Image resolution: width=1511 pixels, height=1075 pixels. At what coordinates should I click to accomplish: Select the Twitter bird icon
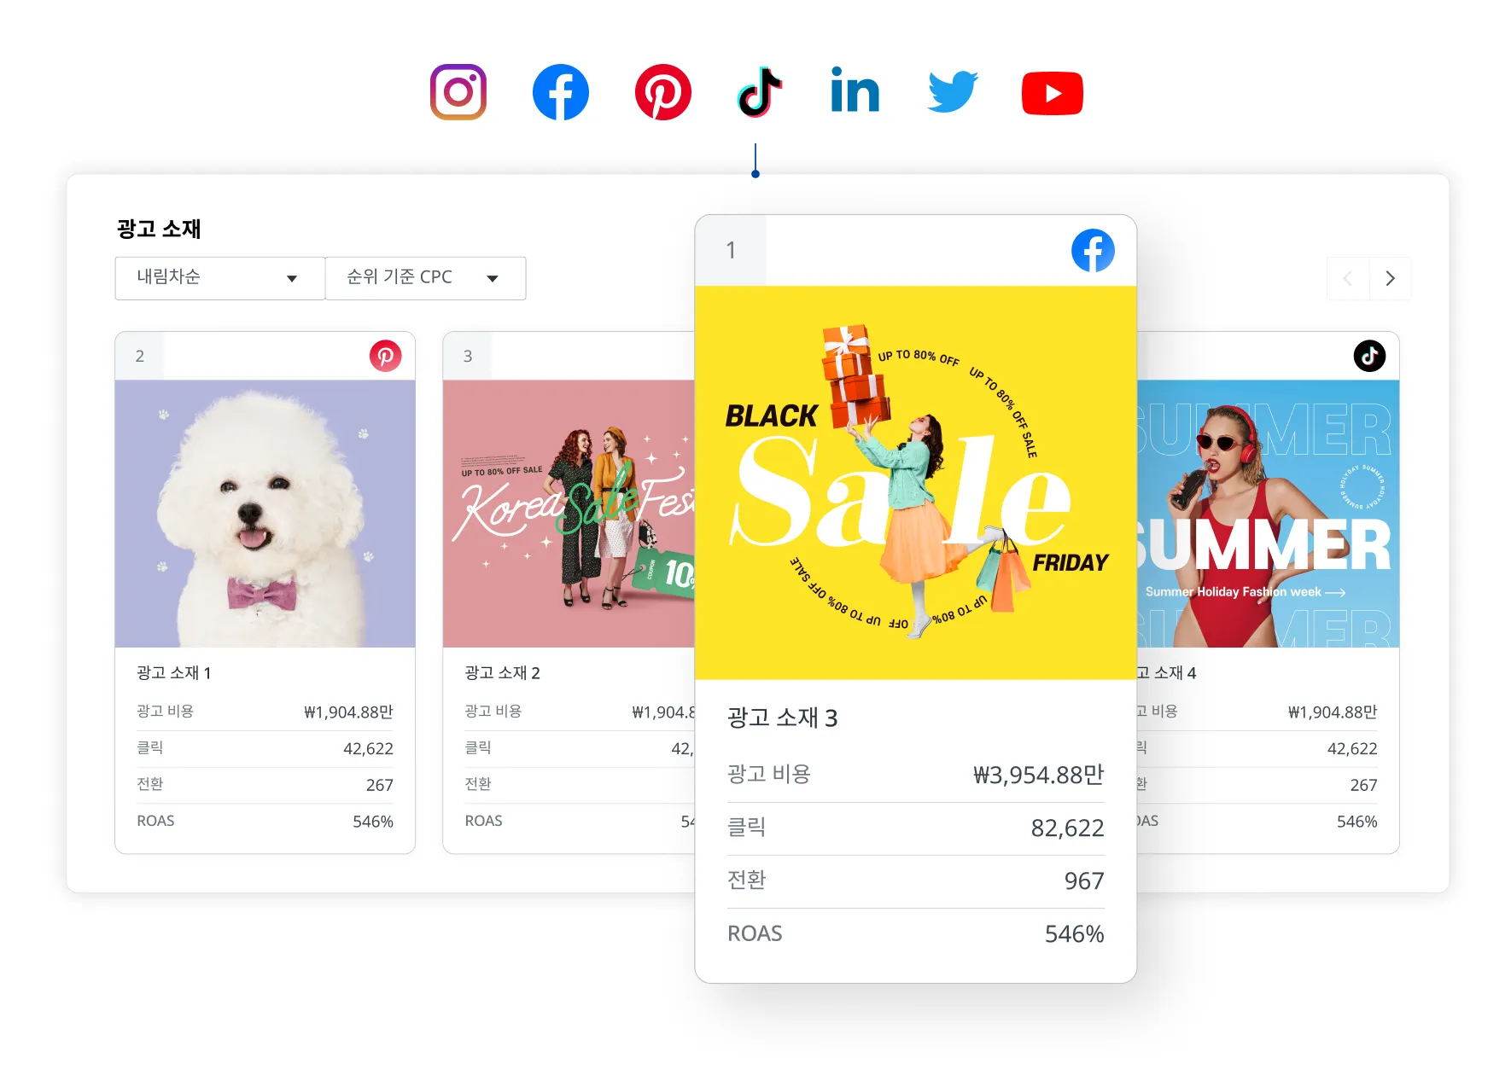pos(953,92)
